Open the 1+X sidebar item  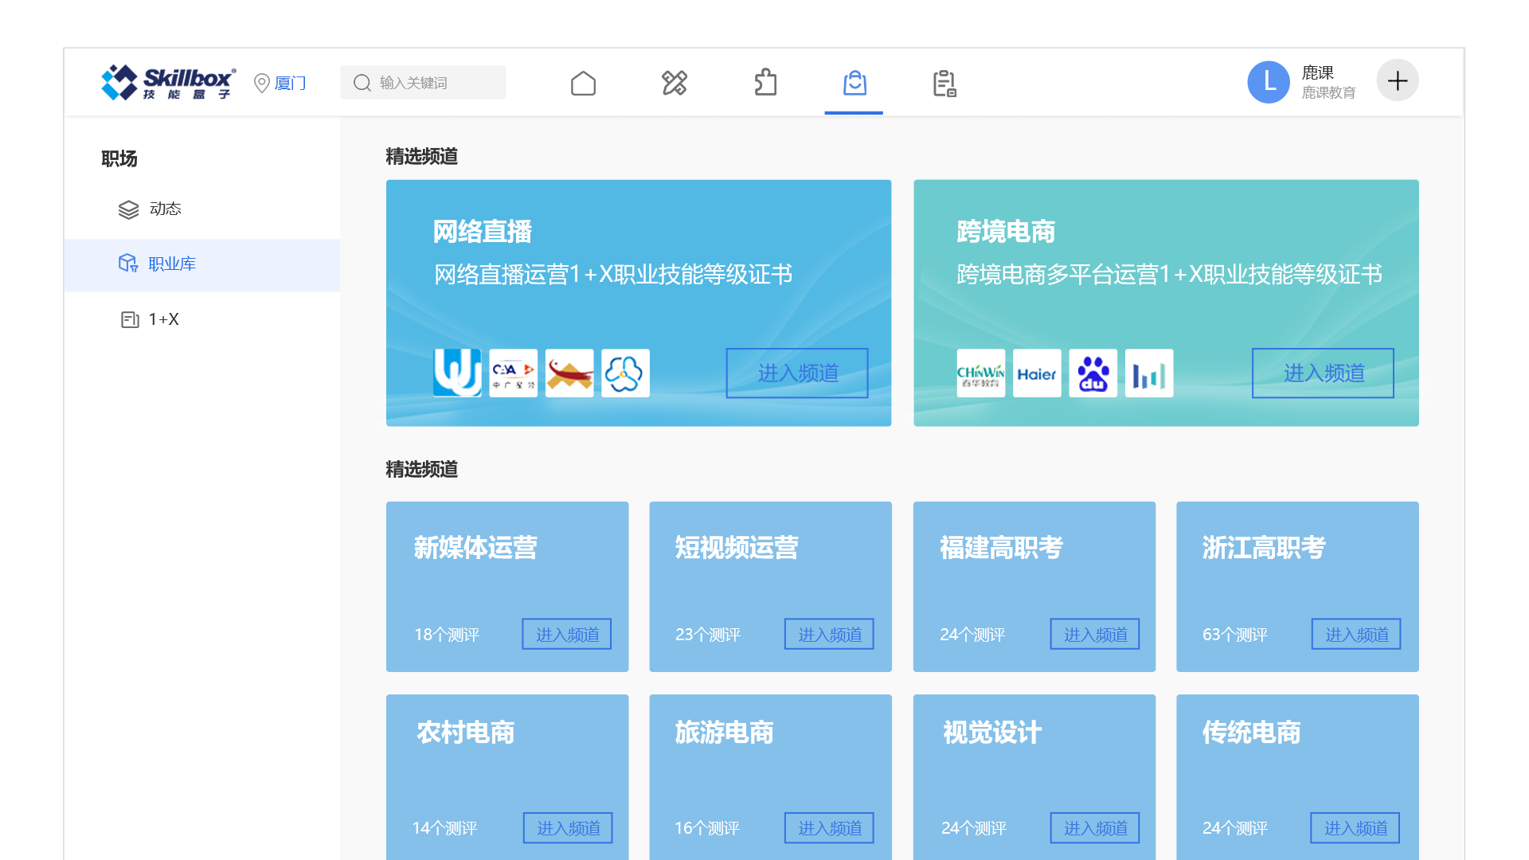[x=163, y=319]
